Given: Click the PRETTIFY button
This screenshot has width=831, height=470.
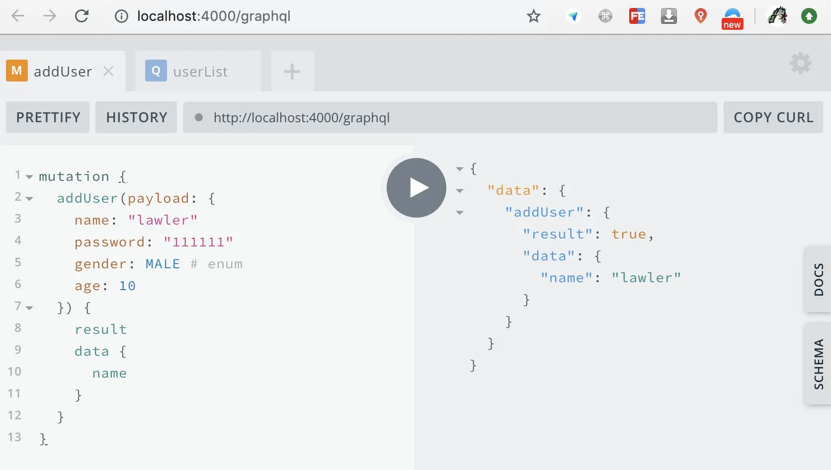Looking at the screenshot, I should tap(48, 117).
